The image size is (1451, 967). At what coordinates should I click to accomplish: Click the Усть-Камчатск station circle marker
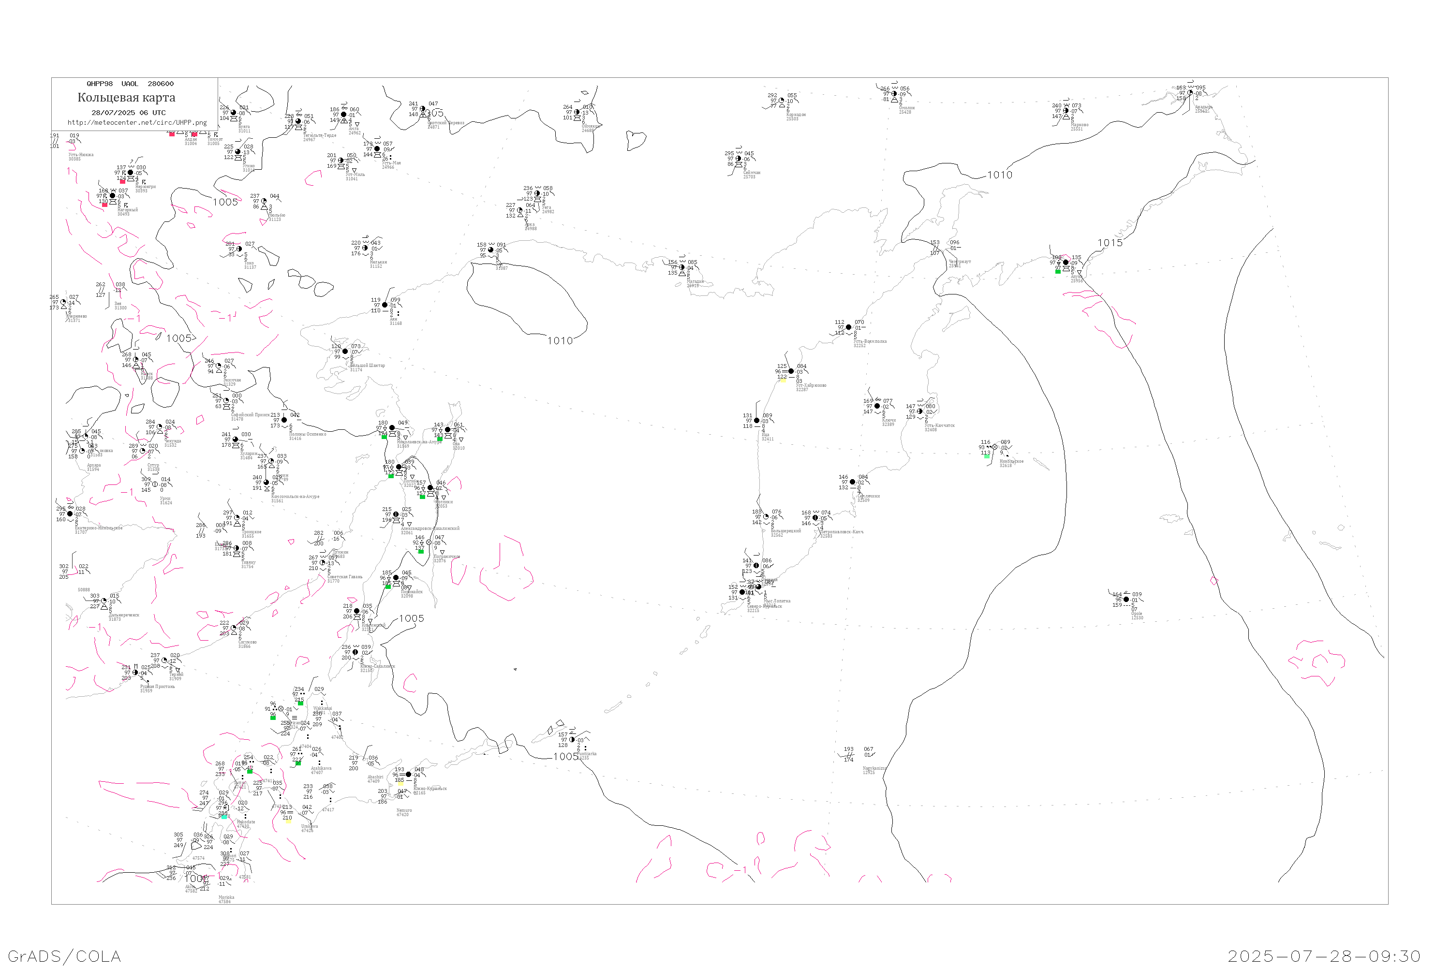coord(920,411)
